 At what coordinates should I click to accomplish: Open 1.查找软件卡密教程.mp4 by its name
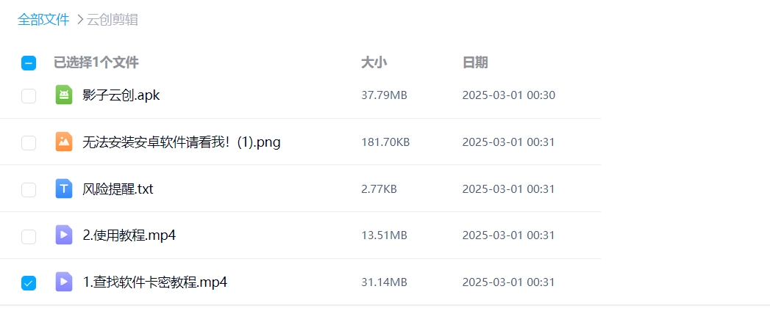pyautogui.click(x=155, y=282)
